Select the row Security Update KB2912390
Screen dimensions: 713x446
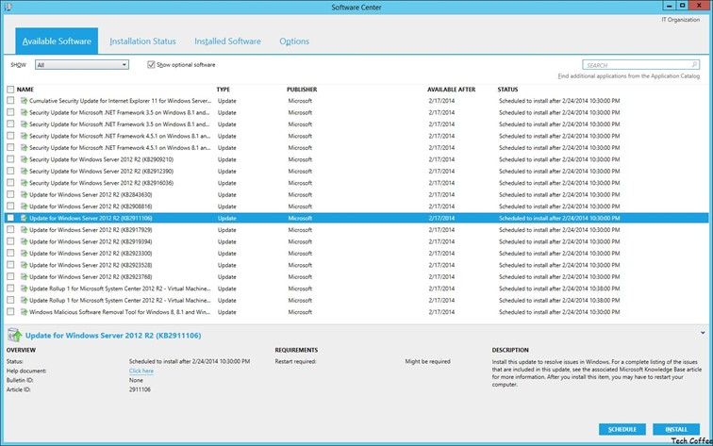click(x=356, y=171)
